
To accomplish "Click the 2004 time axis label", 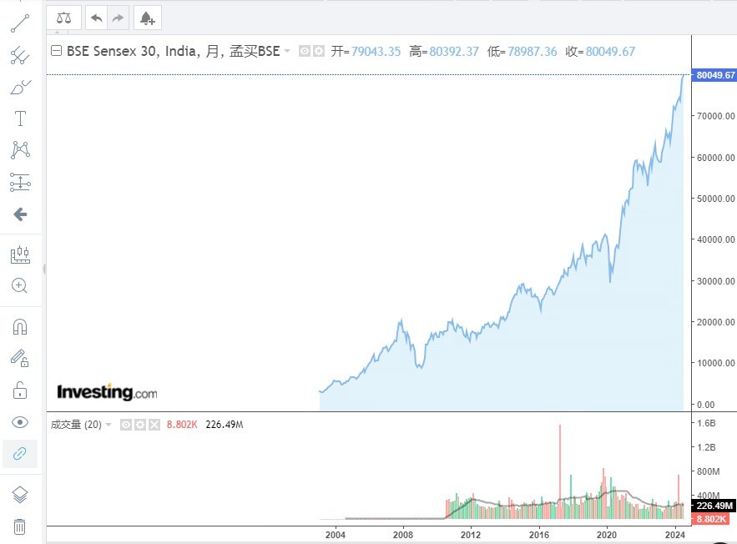I will pos(336,535).
